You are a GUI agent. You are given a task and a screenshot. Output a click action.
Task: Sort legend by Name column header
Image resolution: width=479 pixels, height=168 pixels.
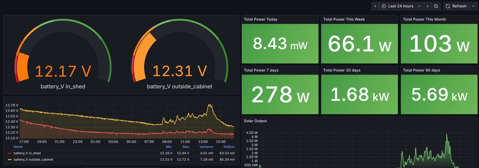pyautogui.click(x=18, y=147)
